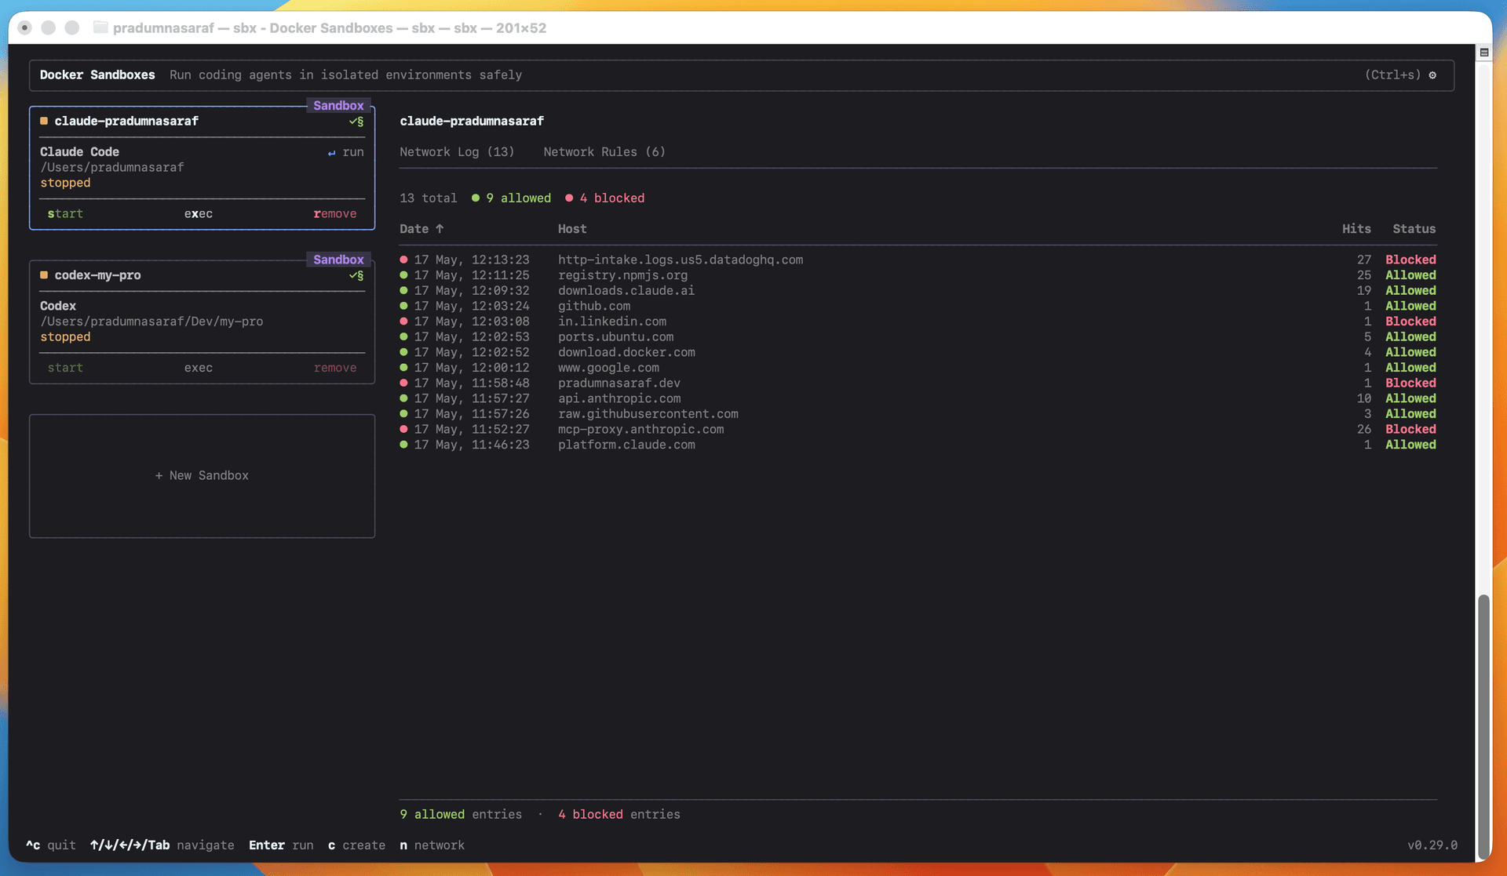Viewport: 1507px width, 876px height.
Task: Click the Hits column header
Action: coord(1356,229)
